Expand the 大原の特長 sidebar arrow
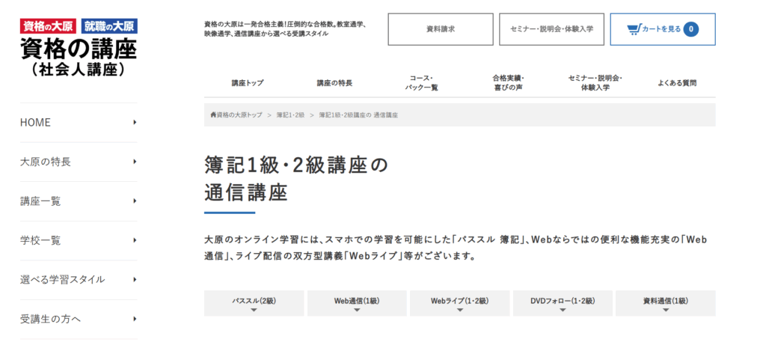 coord(135,162)
